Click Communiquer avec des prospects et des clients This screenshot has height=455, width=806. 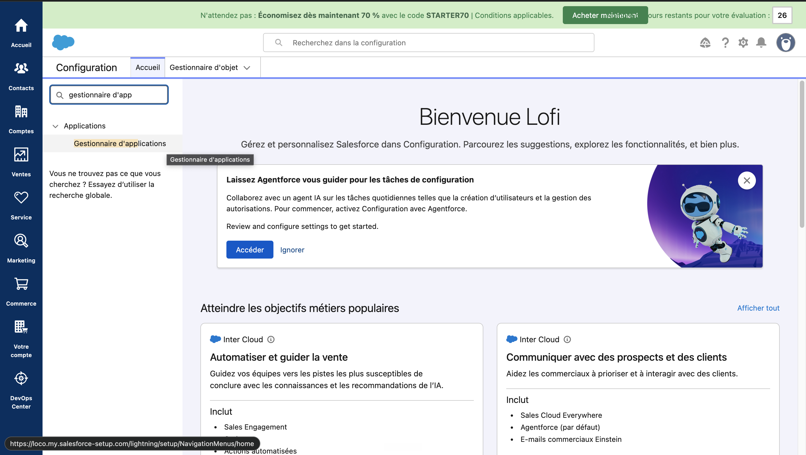(616, 357)
